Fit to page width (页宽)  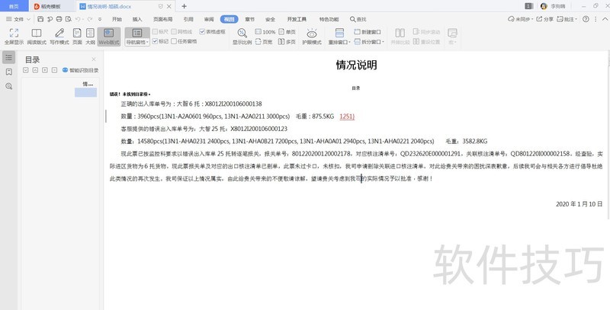(264, 42)
